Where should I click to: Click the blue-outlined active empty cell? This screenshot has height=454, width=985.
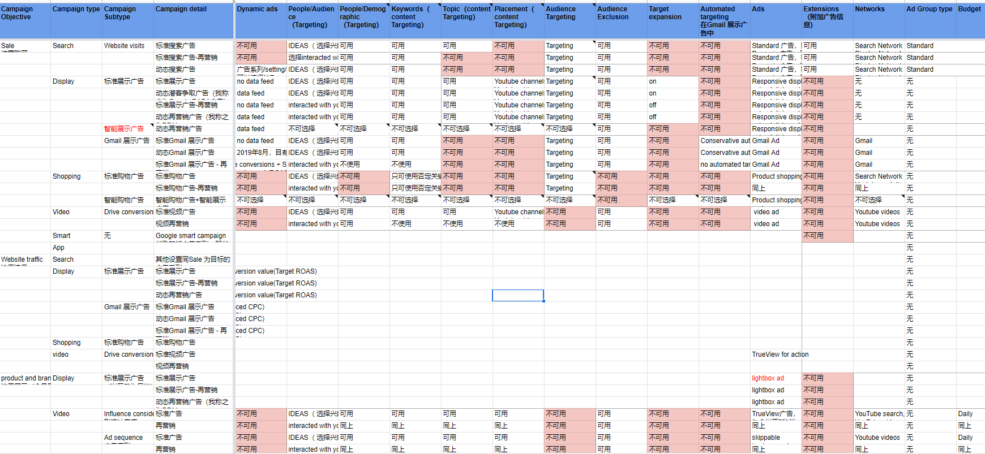coord(517,295)
